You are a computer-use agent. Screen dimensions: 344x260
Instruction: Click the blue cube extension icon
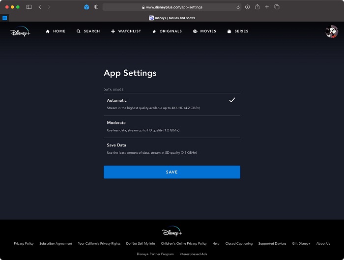pyautogui.click(x=86, y=7)
